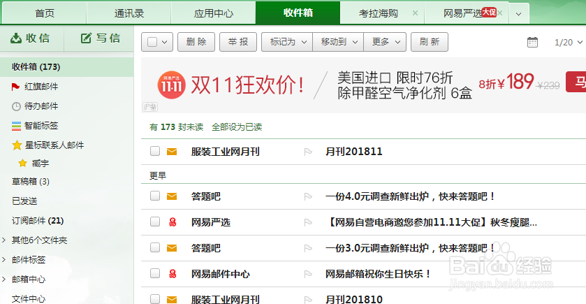Click the clock icon for 待办邮件

click(16, 106)
